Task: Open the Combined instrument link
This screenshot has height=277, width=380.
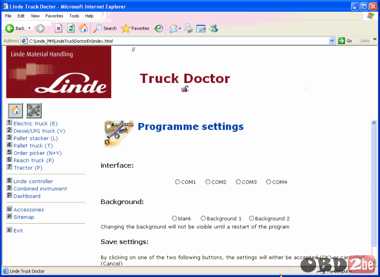Action: point(40,189)
